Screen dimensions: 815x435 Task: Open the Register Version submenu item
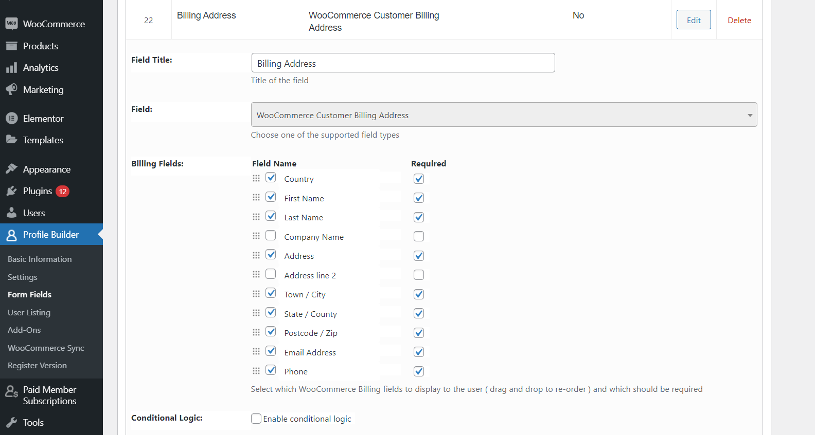pyautogui.click(x=37, y=366)
